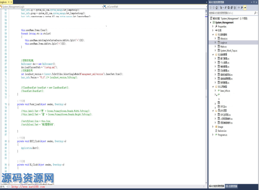The image size is (259, 190).
Task: Open the pending changes filter clock icon
Action: (x=221, y=8)
